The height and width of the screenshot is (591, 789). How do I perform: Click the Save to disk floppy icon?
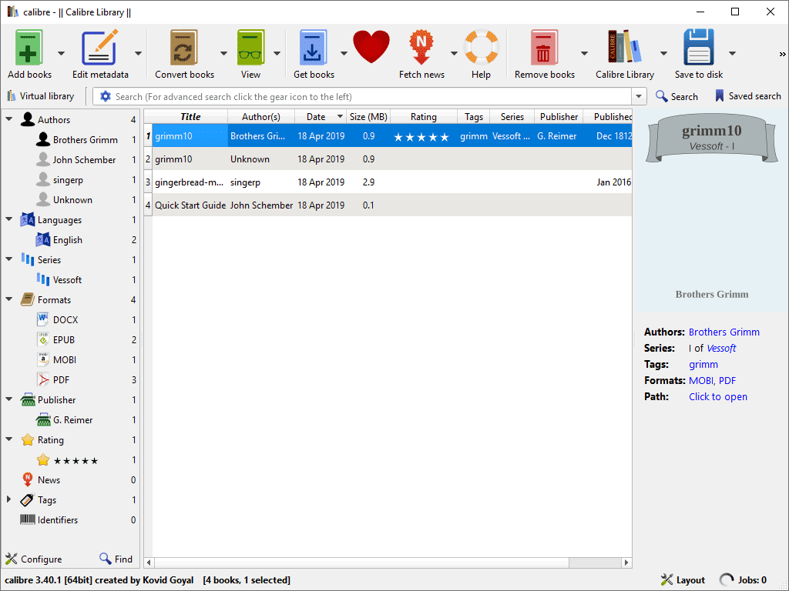tap(698, 47)
